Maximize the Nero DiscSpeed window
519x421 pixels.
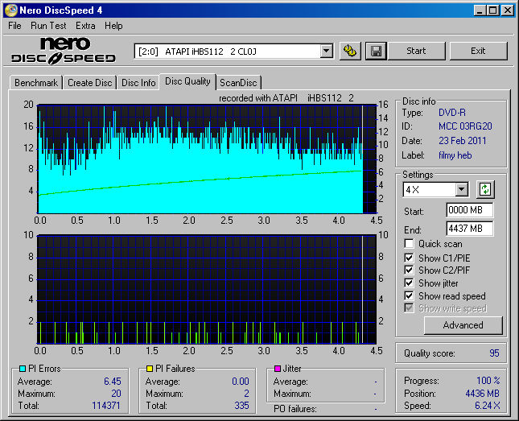(x=493, y=10)
